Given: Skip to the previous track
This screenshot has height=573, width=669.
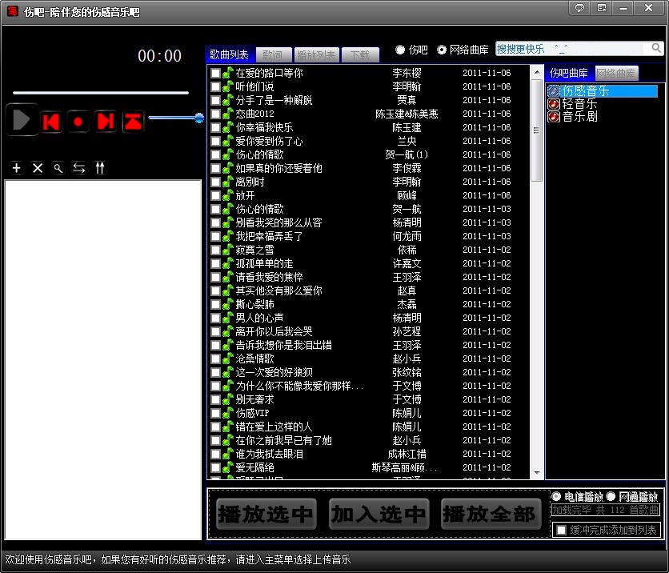Looking at the screenshot, I should coord(51,121).
